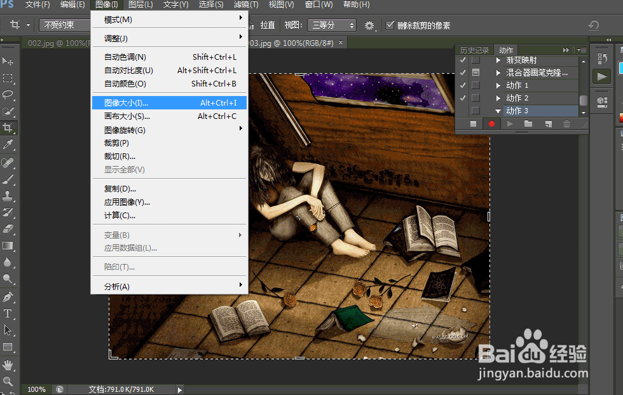The width and height of the screenshot is (623, 395).
Task: Switch to the 历史记录 tab
Action: tap(474, 50)
